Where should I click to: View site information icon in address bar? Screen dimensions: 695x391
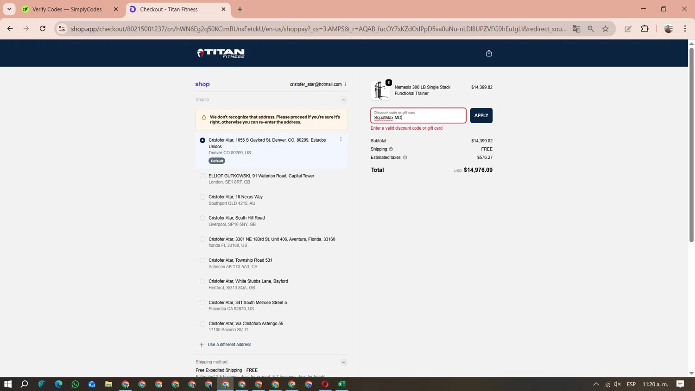click(62, 29)
